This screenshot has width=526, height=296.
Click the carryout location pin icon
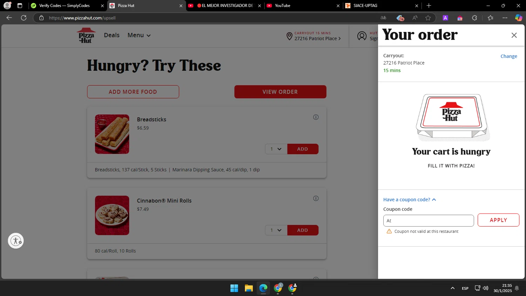pos(289,36)
